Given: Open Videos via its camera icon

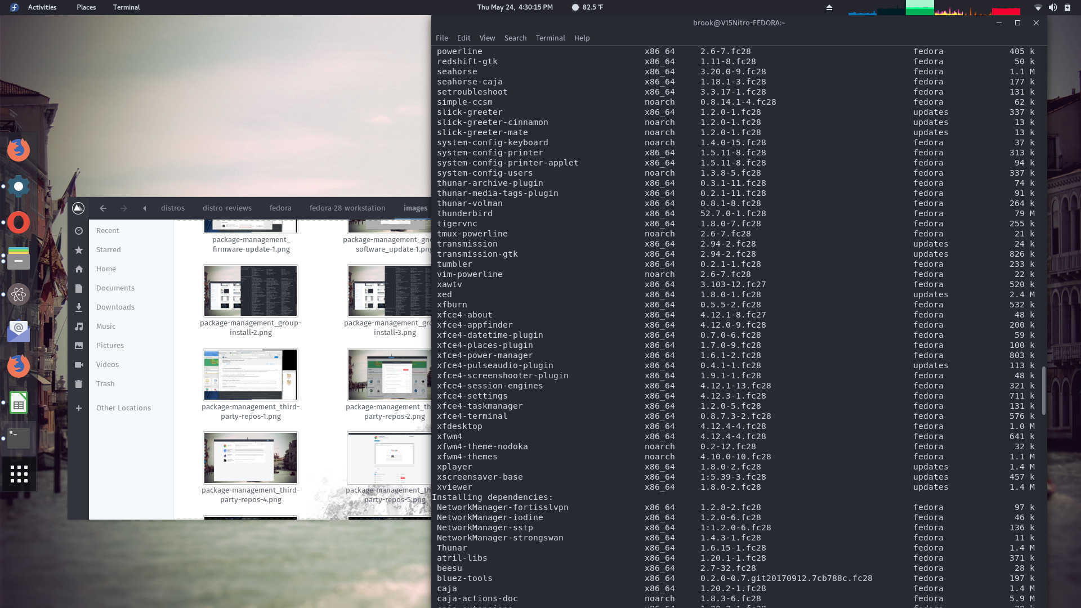Looking at the screenshot, I should [x=79, y=365].
